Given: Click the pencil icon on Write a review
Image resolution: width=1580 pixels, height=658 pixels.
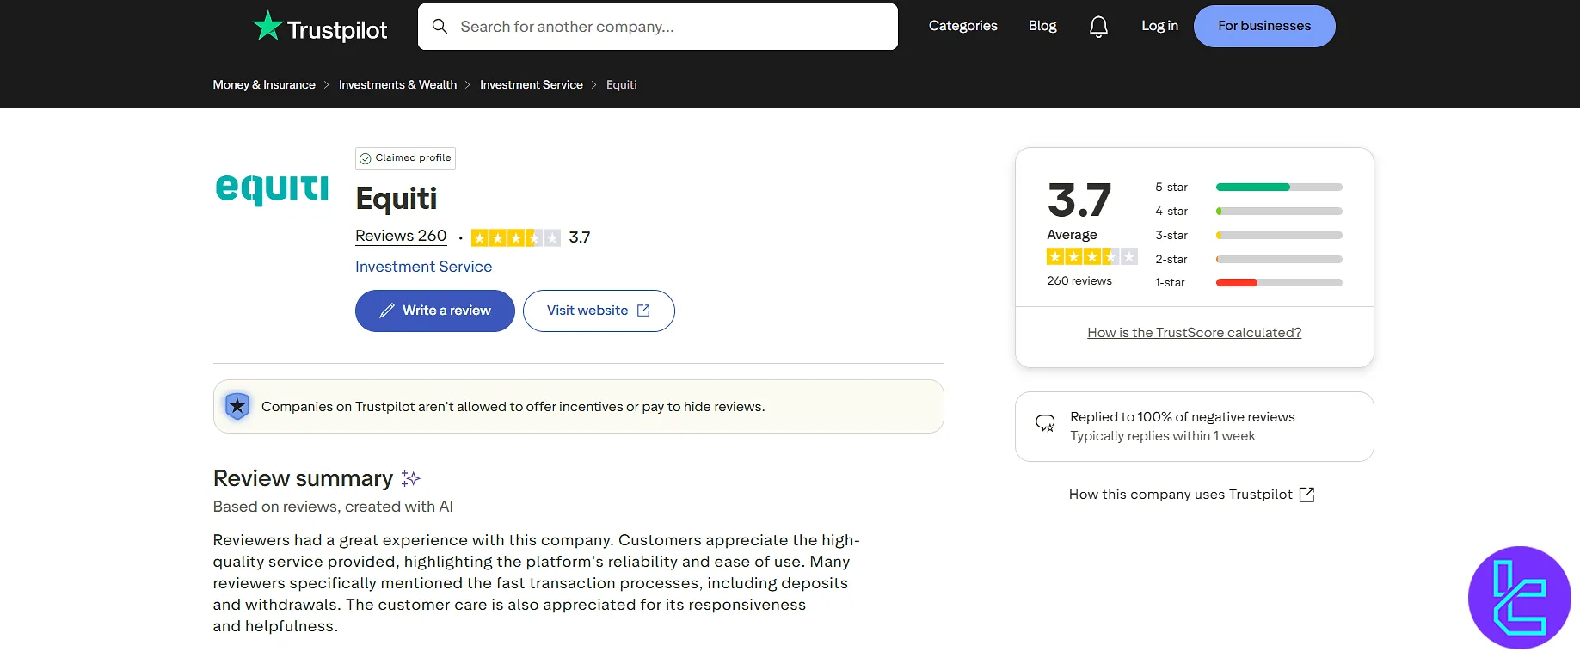Looking at the screenshot, I should (x=387, y=311).
